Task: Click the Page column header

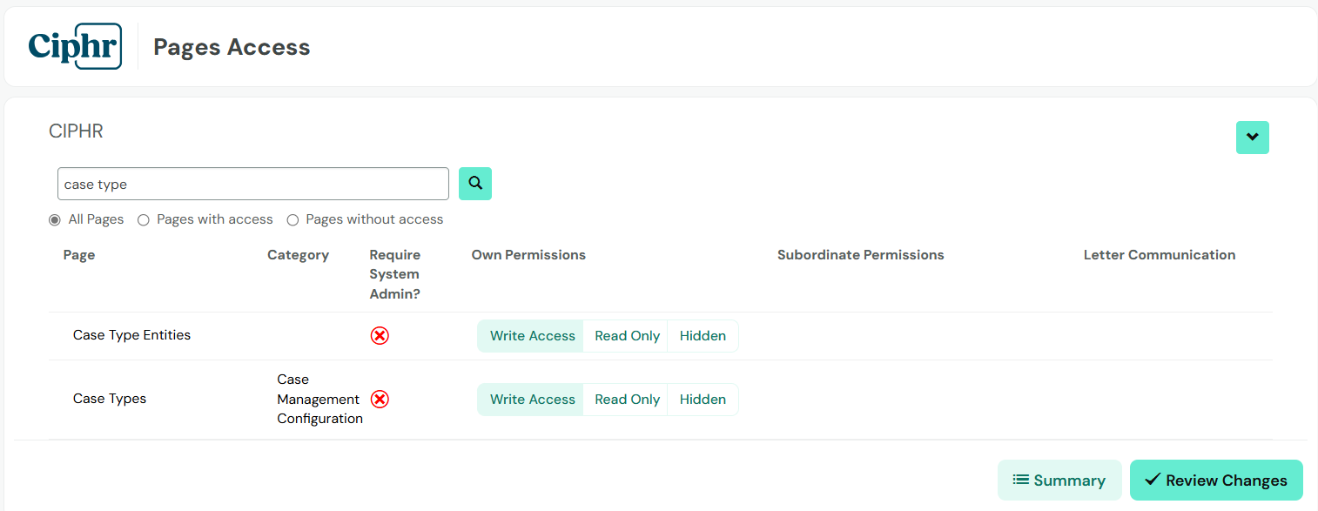Action: tap(79, 255)
